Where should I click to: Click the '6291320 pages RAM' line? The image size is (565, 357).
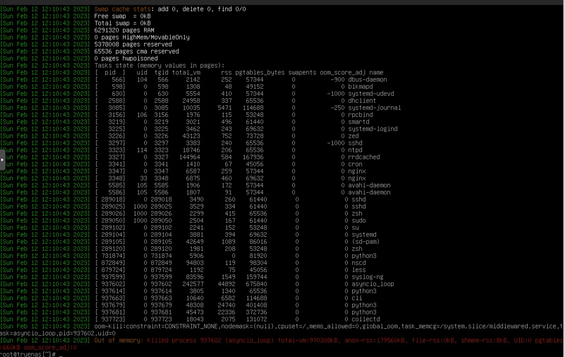pos(124,30)
